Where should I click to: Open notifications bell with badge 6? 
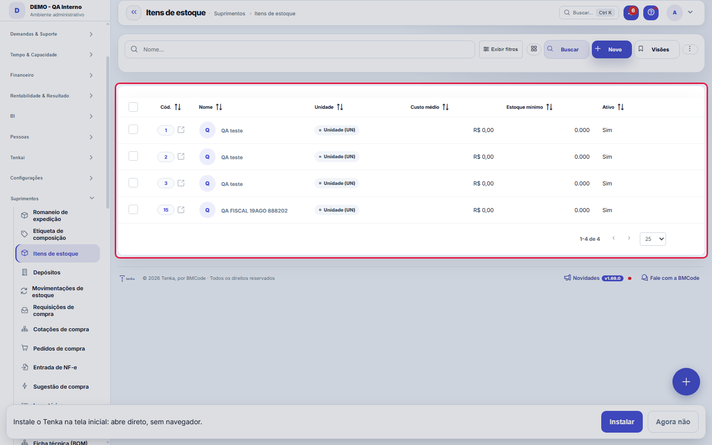click(631, 13)
